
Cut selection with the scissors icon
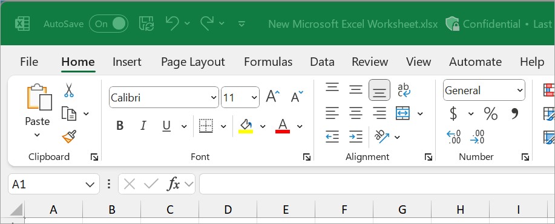(68, 90)
